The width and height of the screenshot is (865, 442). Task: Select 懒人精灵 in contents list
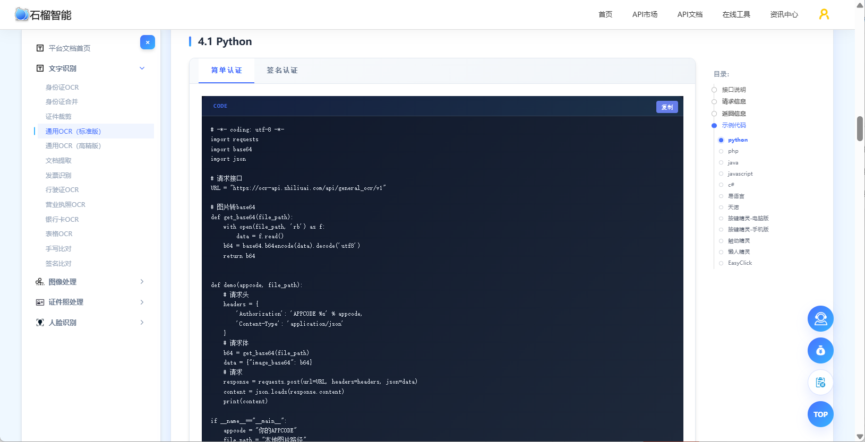(739, 252)
